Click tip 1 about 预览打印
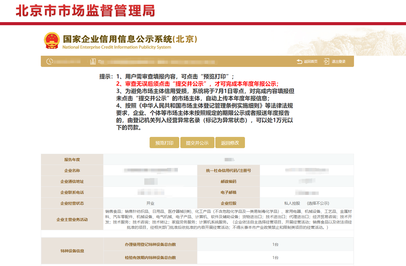406x266 pixels. point(175,76)
